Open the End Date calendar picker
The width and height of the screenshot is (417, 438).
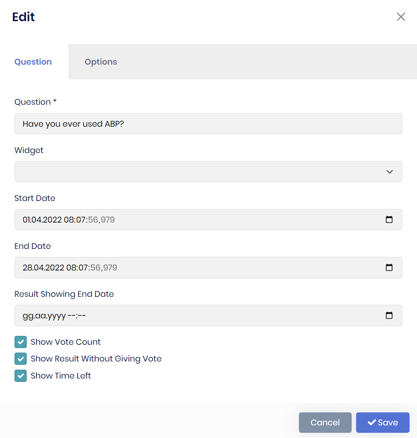(x=389, y=267)
